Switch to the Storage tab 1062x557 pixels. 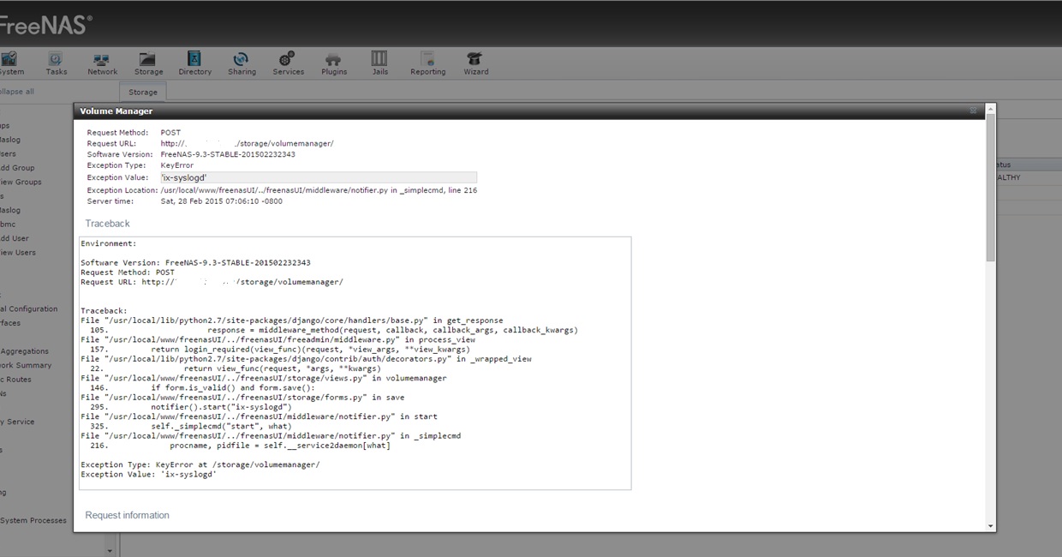pyautogui.click(x=143, y=92)
